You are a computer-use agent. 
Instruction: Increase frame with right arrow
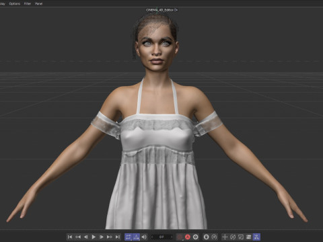[x=172, y=237]
